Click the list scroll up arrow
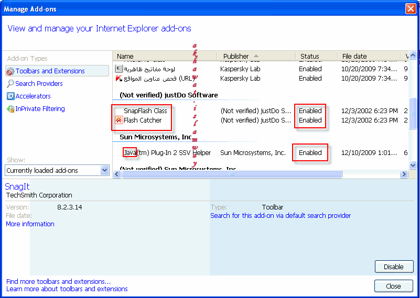 point(413,56)
